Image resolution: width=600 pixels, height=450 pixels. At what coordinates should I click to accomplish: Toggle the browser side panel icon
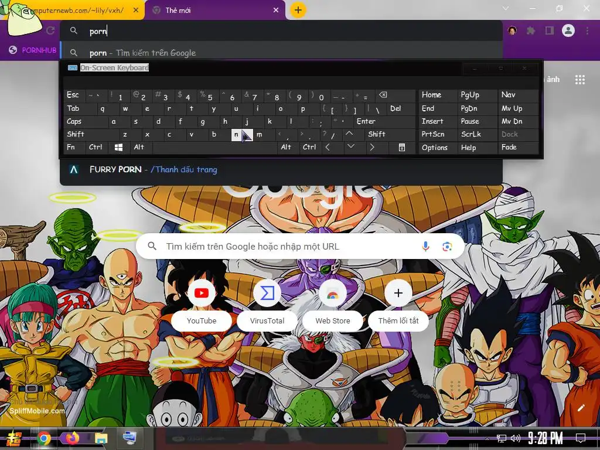pos(550,30)
